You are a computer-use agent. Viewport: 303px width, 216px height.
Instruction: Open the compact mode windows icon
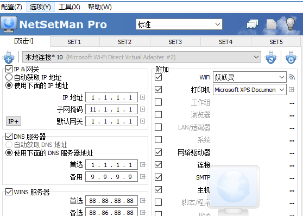coord(252,24)
